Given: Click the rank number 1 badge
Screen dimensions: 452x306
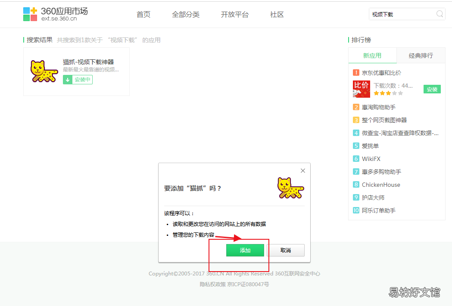Looking at the screenshot, I should pos(356,73).
